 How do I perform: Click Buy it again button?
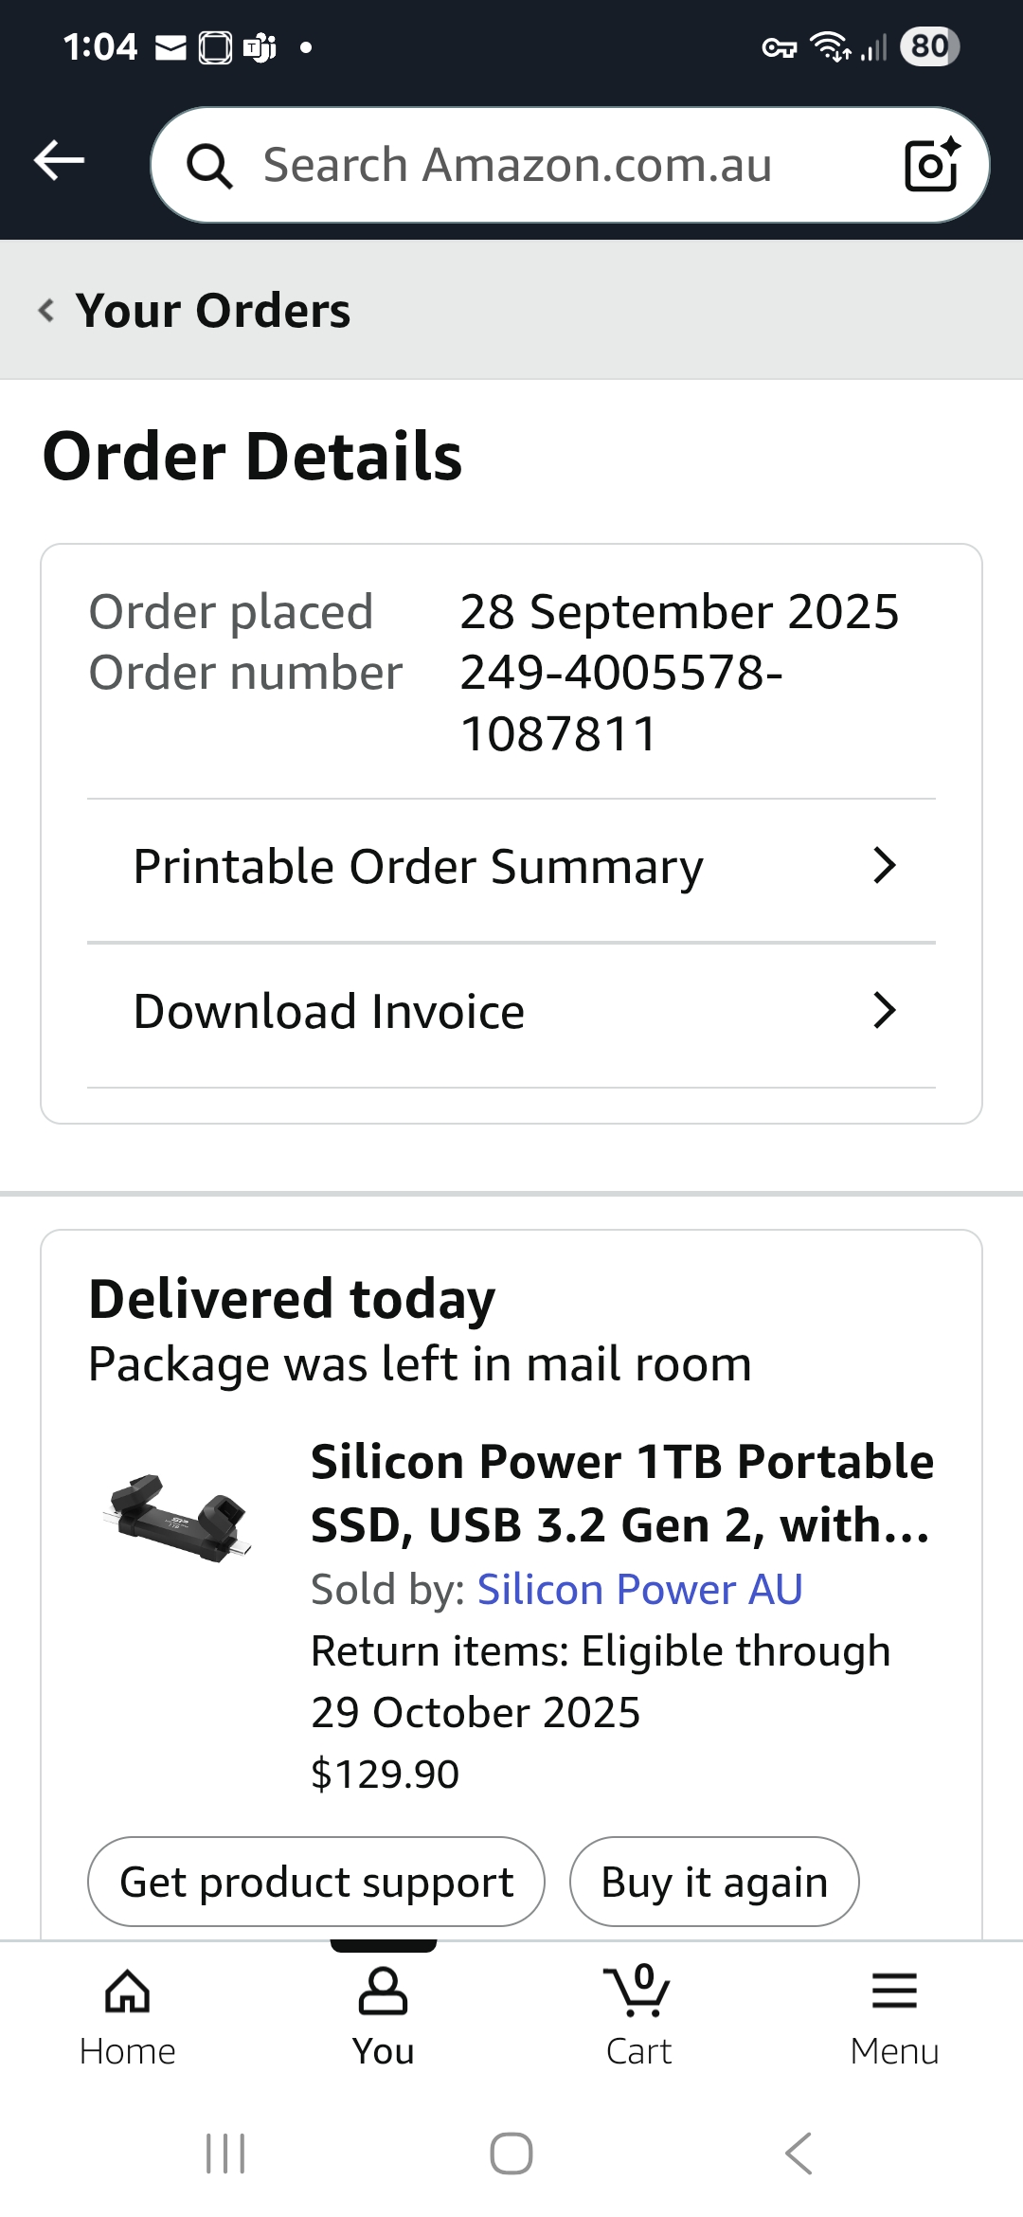click(x=714, y=1882)
